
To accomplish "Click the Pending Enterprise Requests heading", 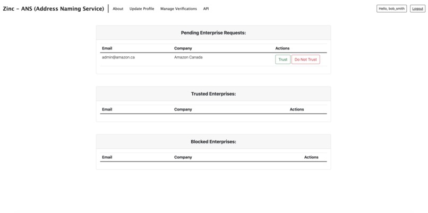I will pos(213,33).
